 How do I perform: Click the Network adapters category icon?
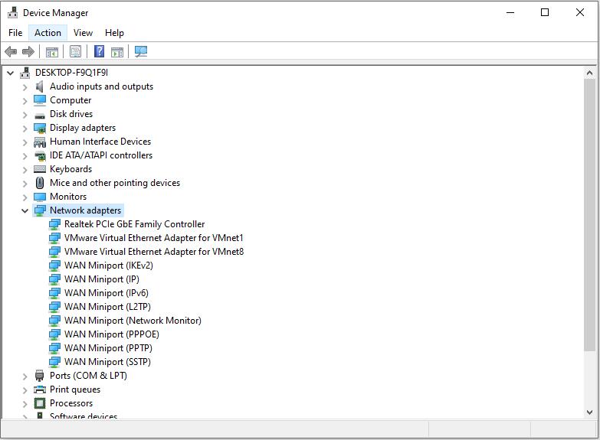coord(40,210)
